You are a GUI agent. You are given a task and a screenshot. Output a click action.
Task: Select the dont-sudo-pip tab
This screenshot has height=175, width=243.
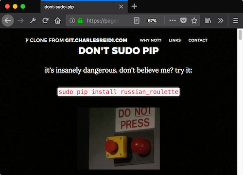click(84, 7)
